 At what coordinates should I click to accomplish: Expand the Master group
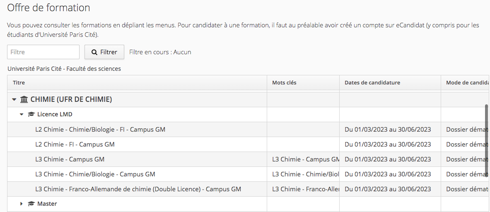coord(22,204)
